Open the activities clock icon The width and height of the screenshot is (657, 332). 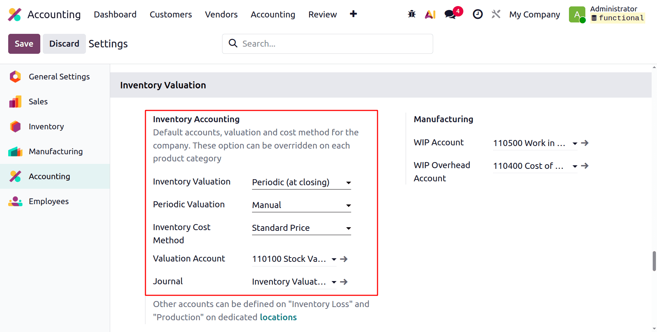tap(477, 14)
